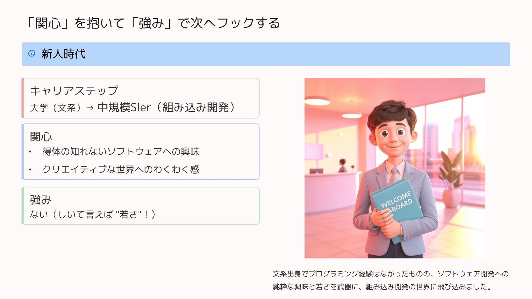Select the 新人時代 header text
This screenshot has width=532, height=299.
coord(63,54)
